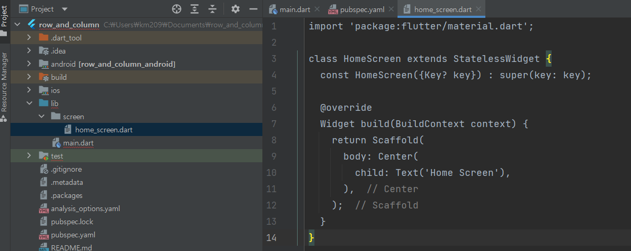Click the Select Opened File target icon

coord(177,9)
